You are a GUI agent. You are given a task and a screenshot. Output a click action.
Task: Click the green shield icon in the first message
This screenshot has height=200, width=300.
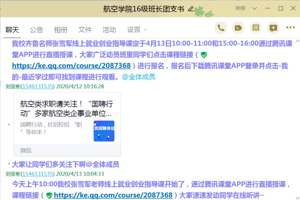[x=204, y=55]
